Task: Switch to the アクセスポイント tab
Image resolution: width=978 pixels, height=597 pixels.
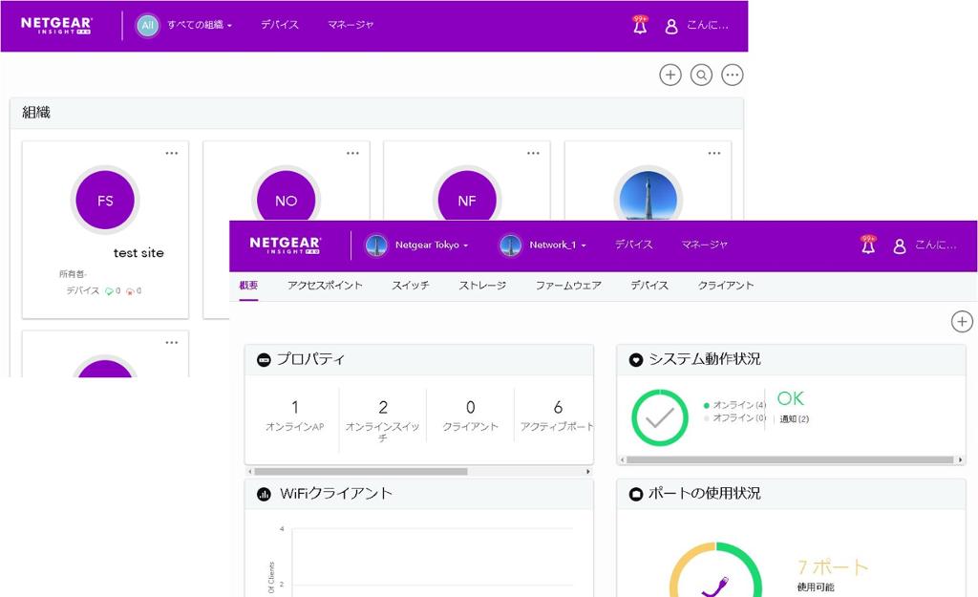Action: pos(325,285)
